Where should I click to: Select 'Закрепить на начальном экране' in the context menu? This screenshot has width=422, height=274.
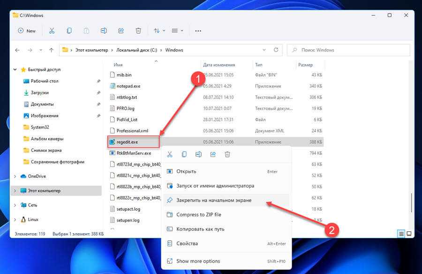point(214,200)
